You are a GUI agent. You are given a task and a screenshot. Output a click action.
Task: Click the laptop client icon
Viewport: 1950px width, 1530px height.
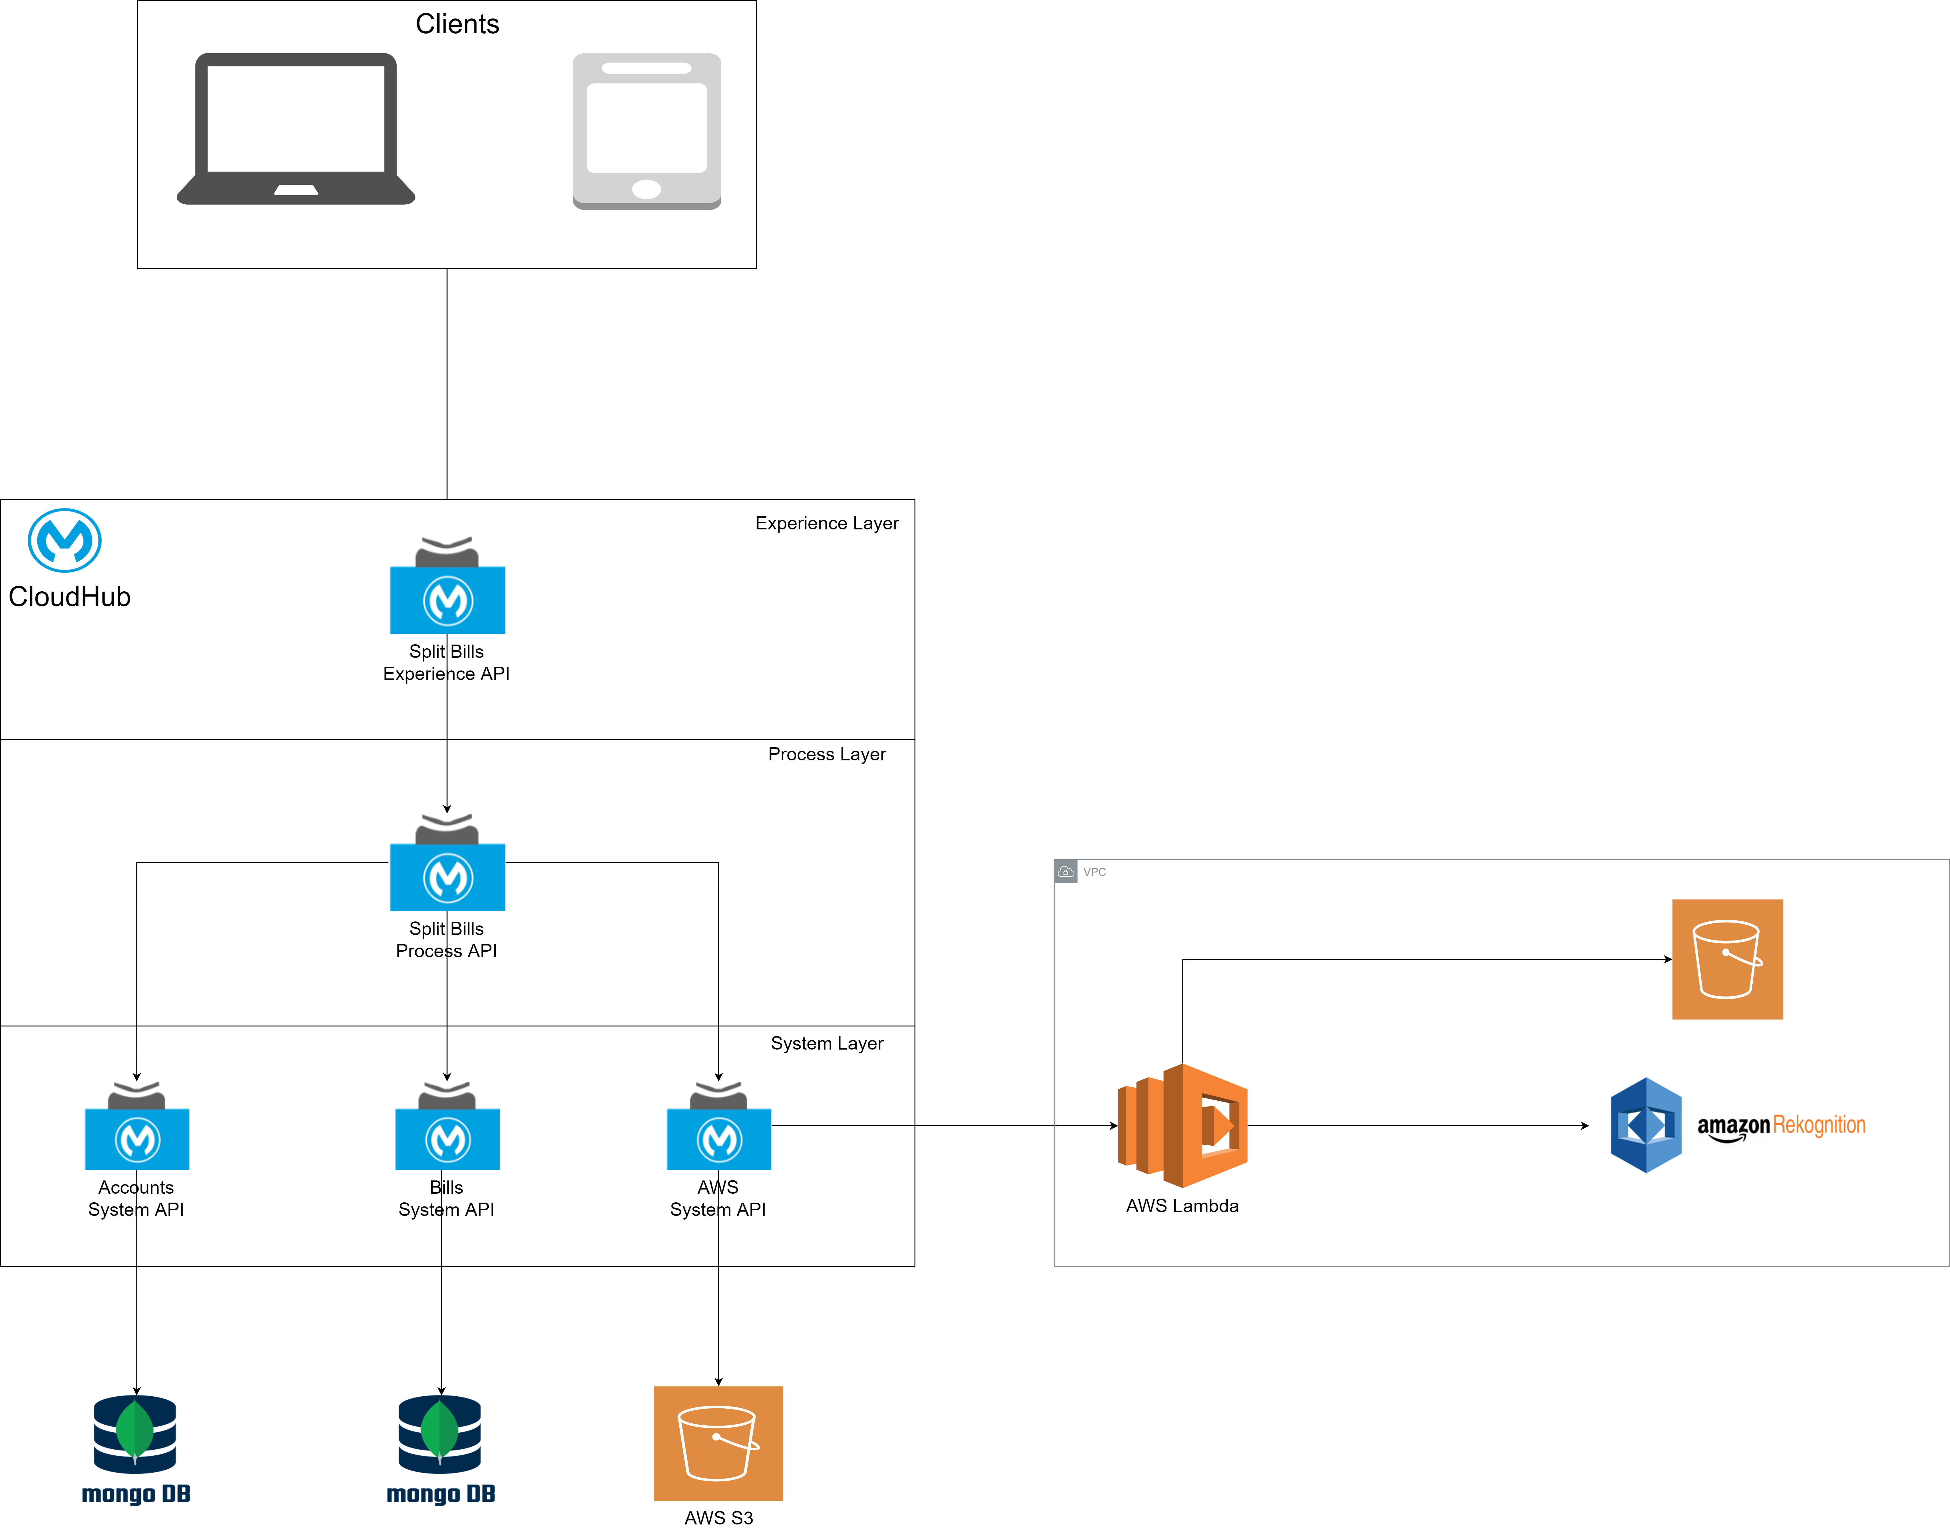point(296,129)
